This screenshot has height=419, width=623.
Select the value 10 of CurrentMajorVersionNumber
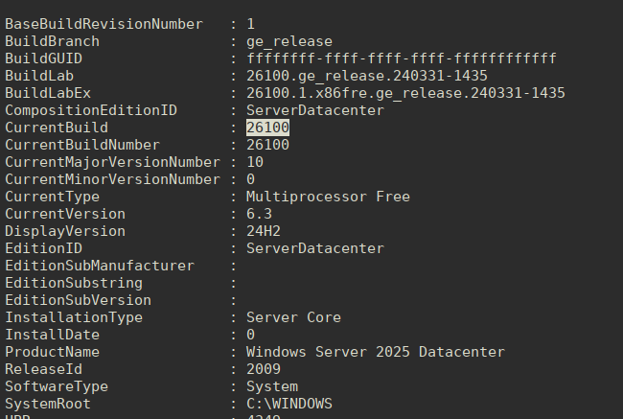pos(255,162)
